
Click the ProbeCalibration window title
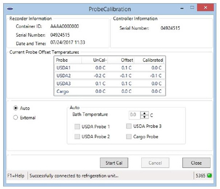point(110,9)
